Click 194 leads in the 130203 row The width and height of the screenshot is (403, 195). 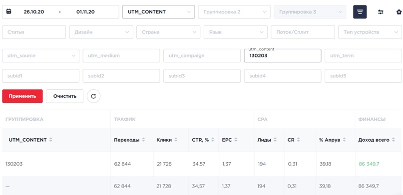click(x=262, y=164)
